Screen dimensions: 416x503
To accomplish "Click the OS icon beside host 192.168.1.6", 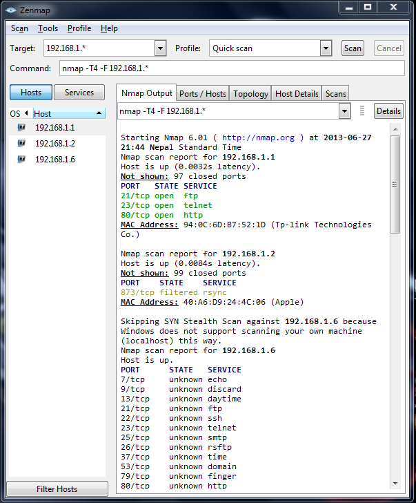I will [21, 159].
